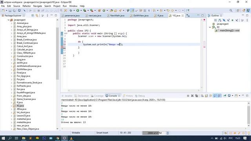
Task: Click the Search magnifier icon in the toolbar
Action: point(231,11)
